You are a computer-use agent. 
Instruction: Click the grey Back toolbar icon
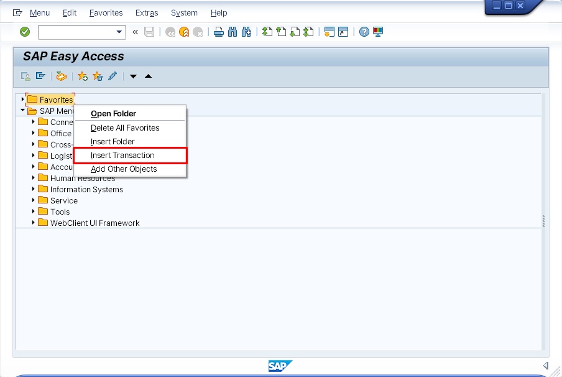pyautogui.click(x=170, y=32)
